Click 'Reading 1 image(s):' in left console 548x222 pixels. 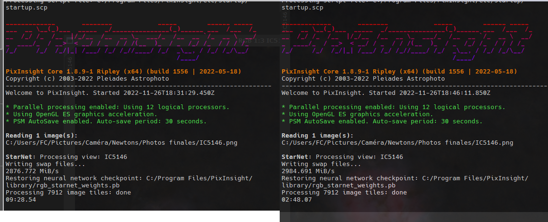[42, 136]
